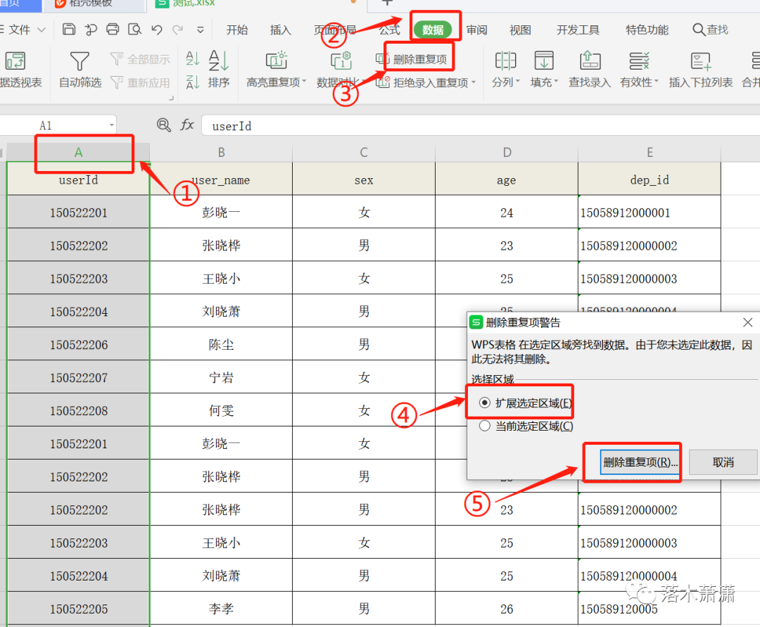
Task: Switch to the Insert (插入) tab
Action: pyautogui.click(x=281, y=30)
